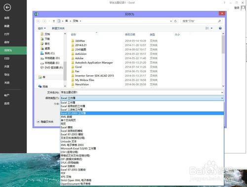This screenshot has width=247, height=187.
Task: Open the 组织 dropdown menu
Action: (x=42, y=28)
